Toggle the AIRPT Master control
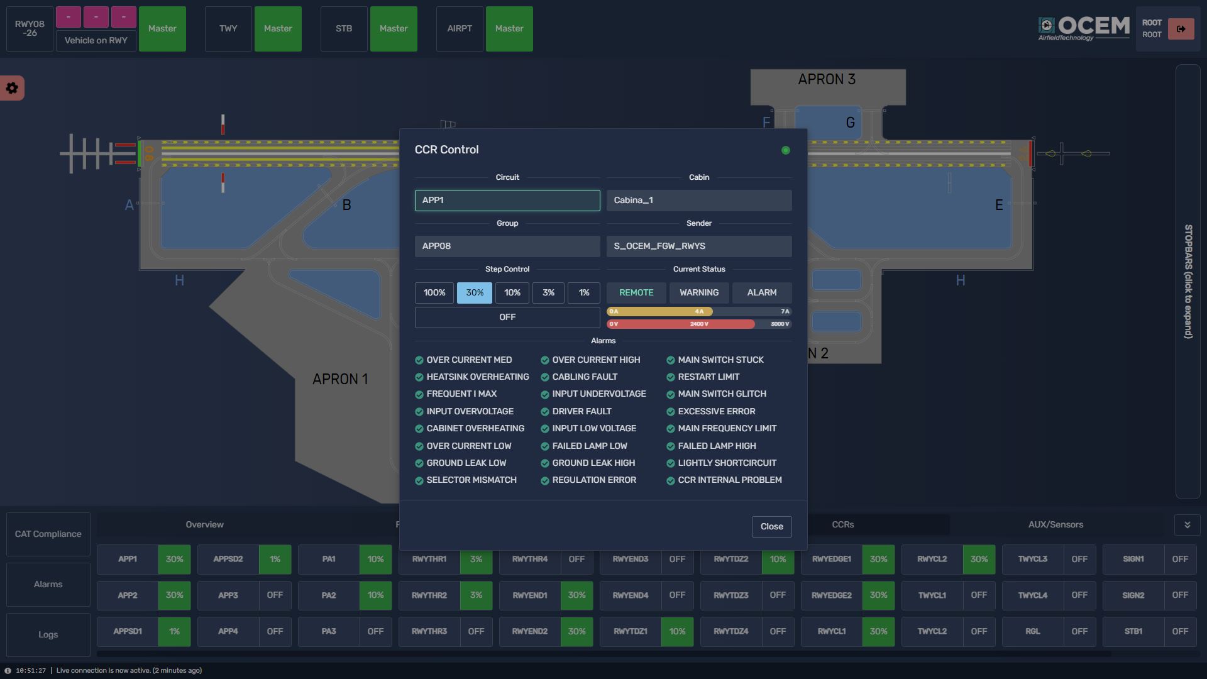The image size is (1207, 679). pyautogui.click(x=509, y=28)
